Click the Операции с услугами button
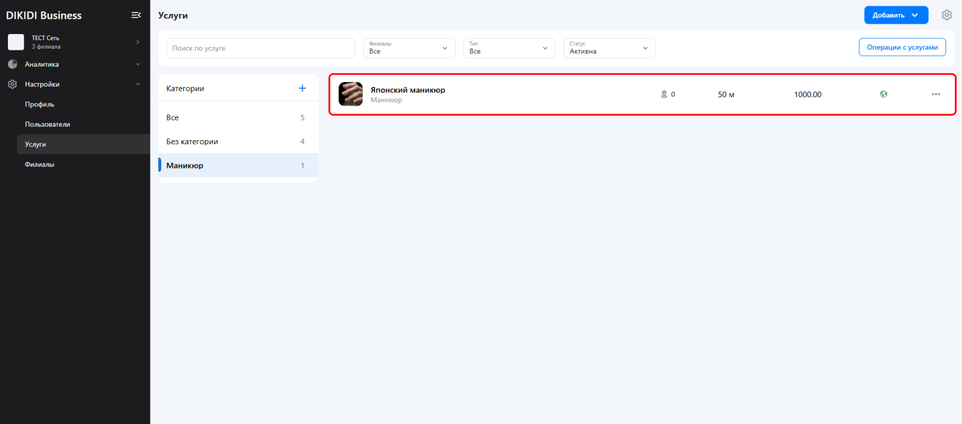 click(902, 47)
